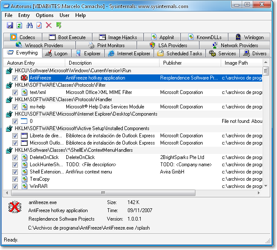Click the Shell Extension... entry icon
Screen dimensions: 277x250
24,172
